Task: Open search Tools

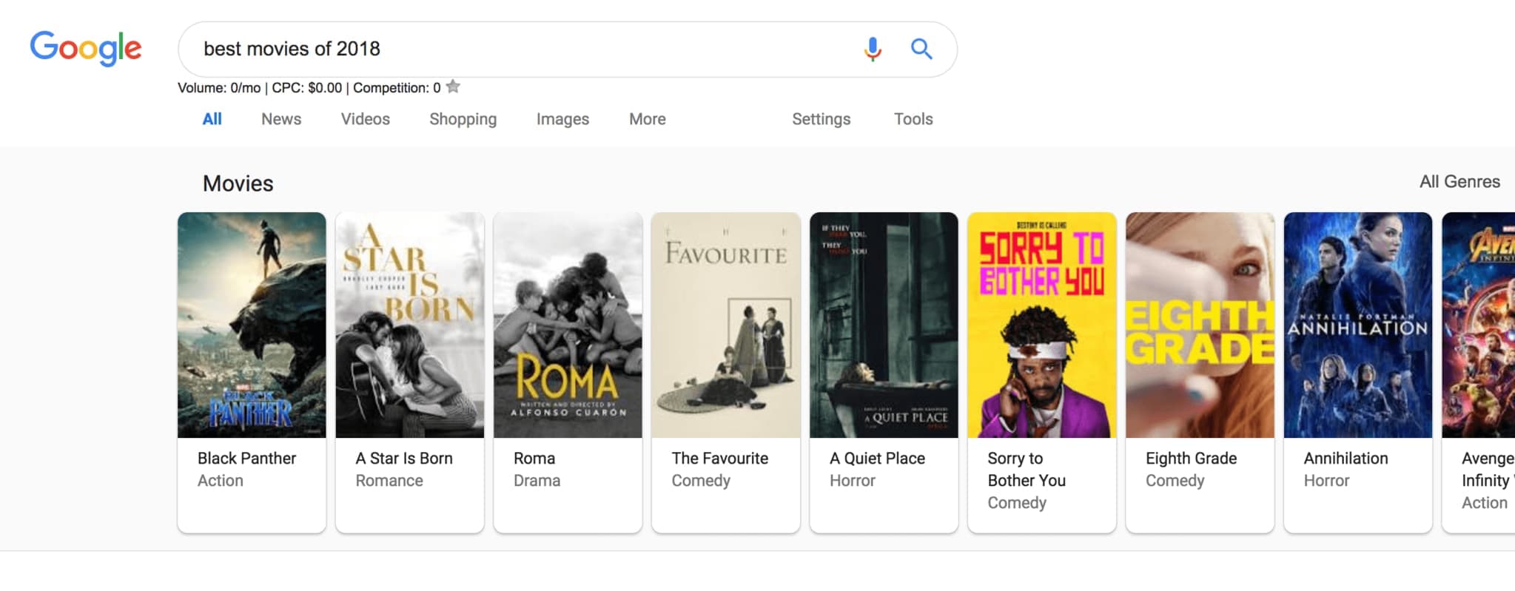Action: [x=913, y=119]
